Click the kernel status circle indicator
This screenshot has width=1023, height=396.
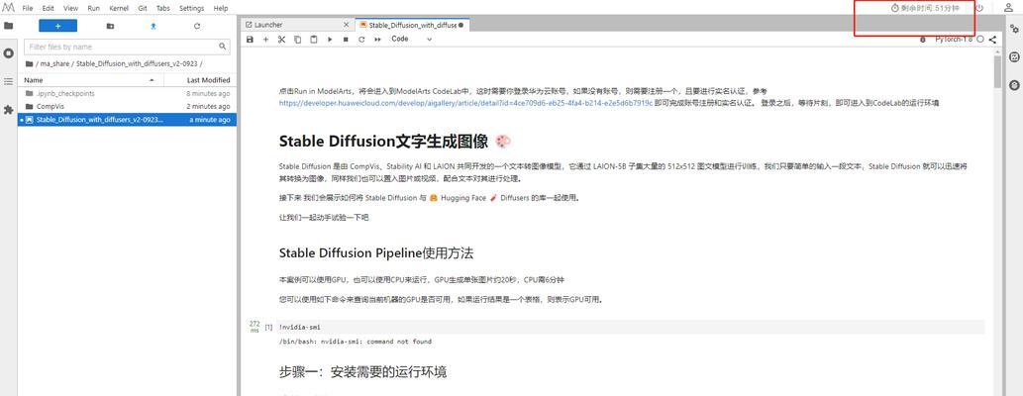[980, 40]
